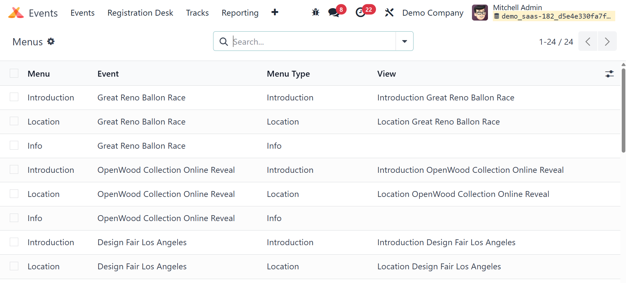Click the vertical scrollbar of the list
Image resolution: width=626 pixels, height=283 pixels.
click(x=623, y=111)
